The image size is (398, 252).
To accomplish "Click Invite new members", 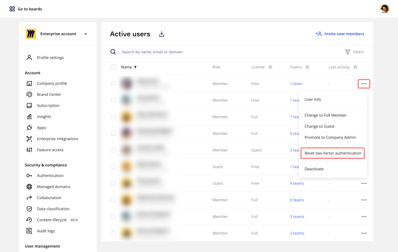I will point(340,34).
